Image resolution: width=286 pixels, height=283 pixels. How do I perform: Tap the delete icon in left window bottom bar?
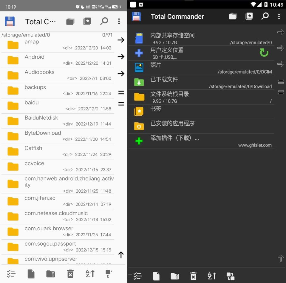pos(70,274)
